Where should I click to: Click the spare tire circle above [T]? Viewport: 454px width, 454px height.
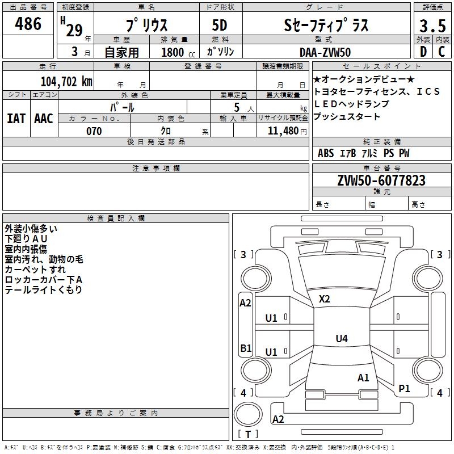(x=248, y=414)
